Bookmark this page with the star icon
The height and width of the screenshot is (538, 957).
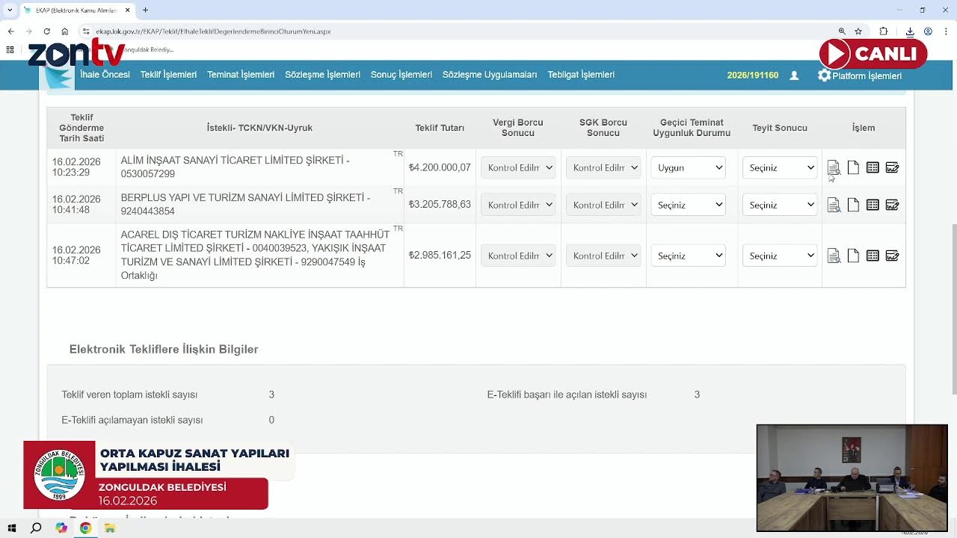858,31
